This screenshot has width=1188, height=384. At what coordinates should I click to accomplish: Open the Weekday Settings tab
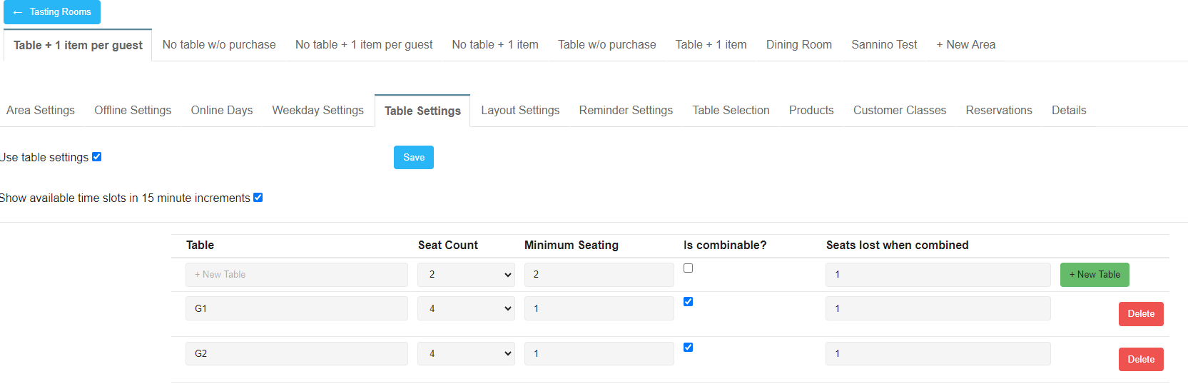(x=318, y=111)
